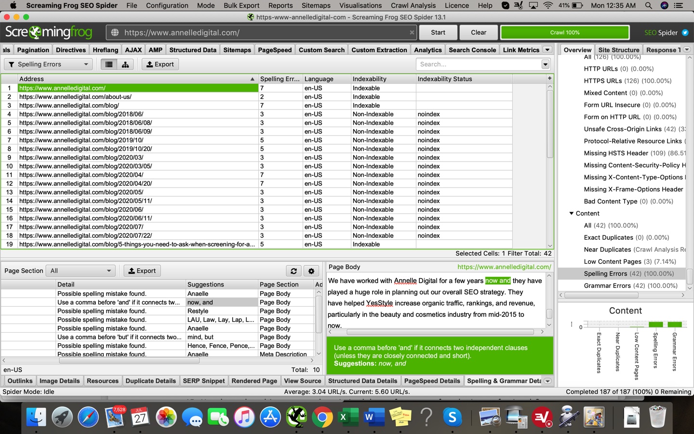Clear the URL with the X icon

point(412,32)
